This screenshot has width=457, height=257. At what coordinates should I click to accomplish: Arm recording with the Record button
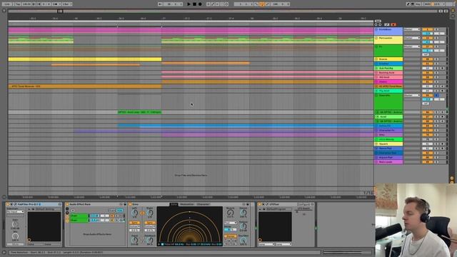(x=200, y=4)
